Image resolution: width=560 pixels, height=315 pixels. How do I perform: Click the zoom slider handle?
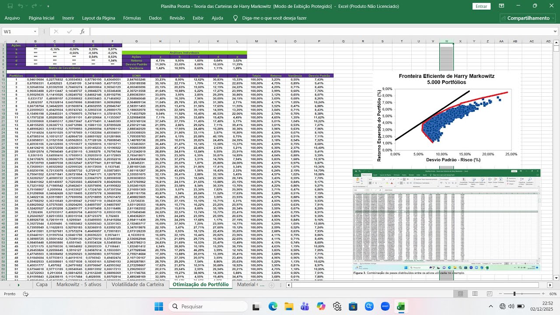pyautogui.click(x=514, y=294)
